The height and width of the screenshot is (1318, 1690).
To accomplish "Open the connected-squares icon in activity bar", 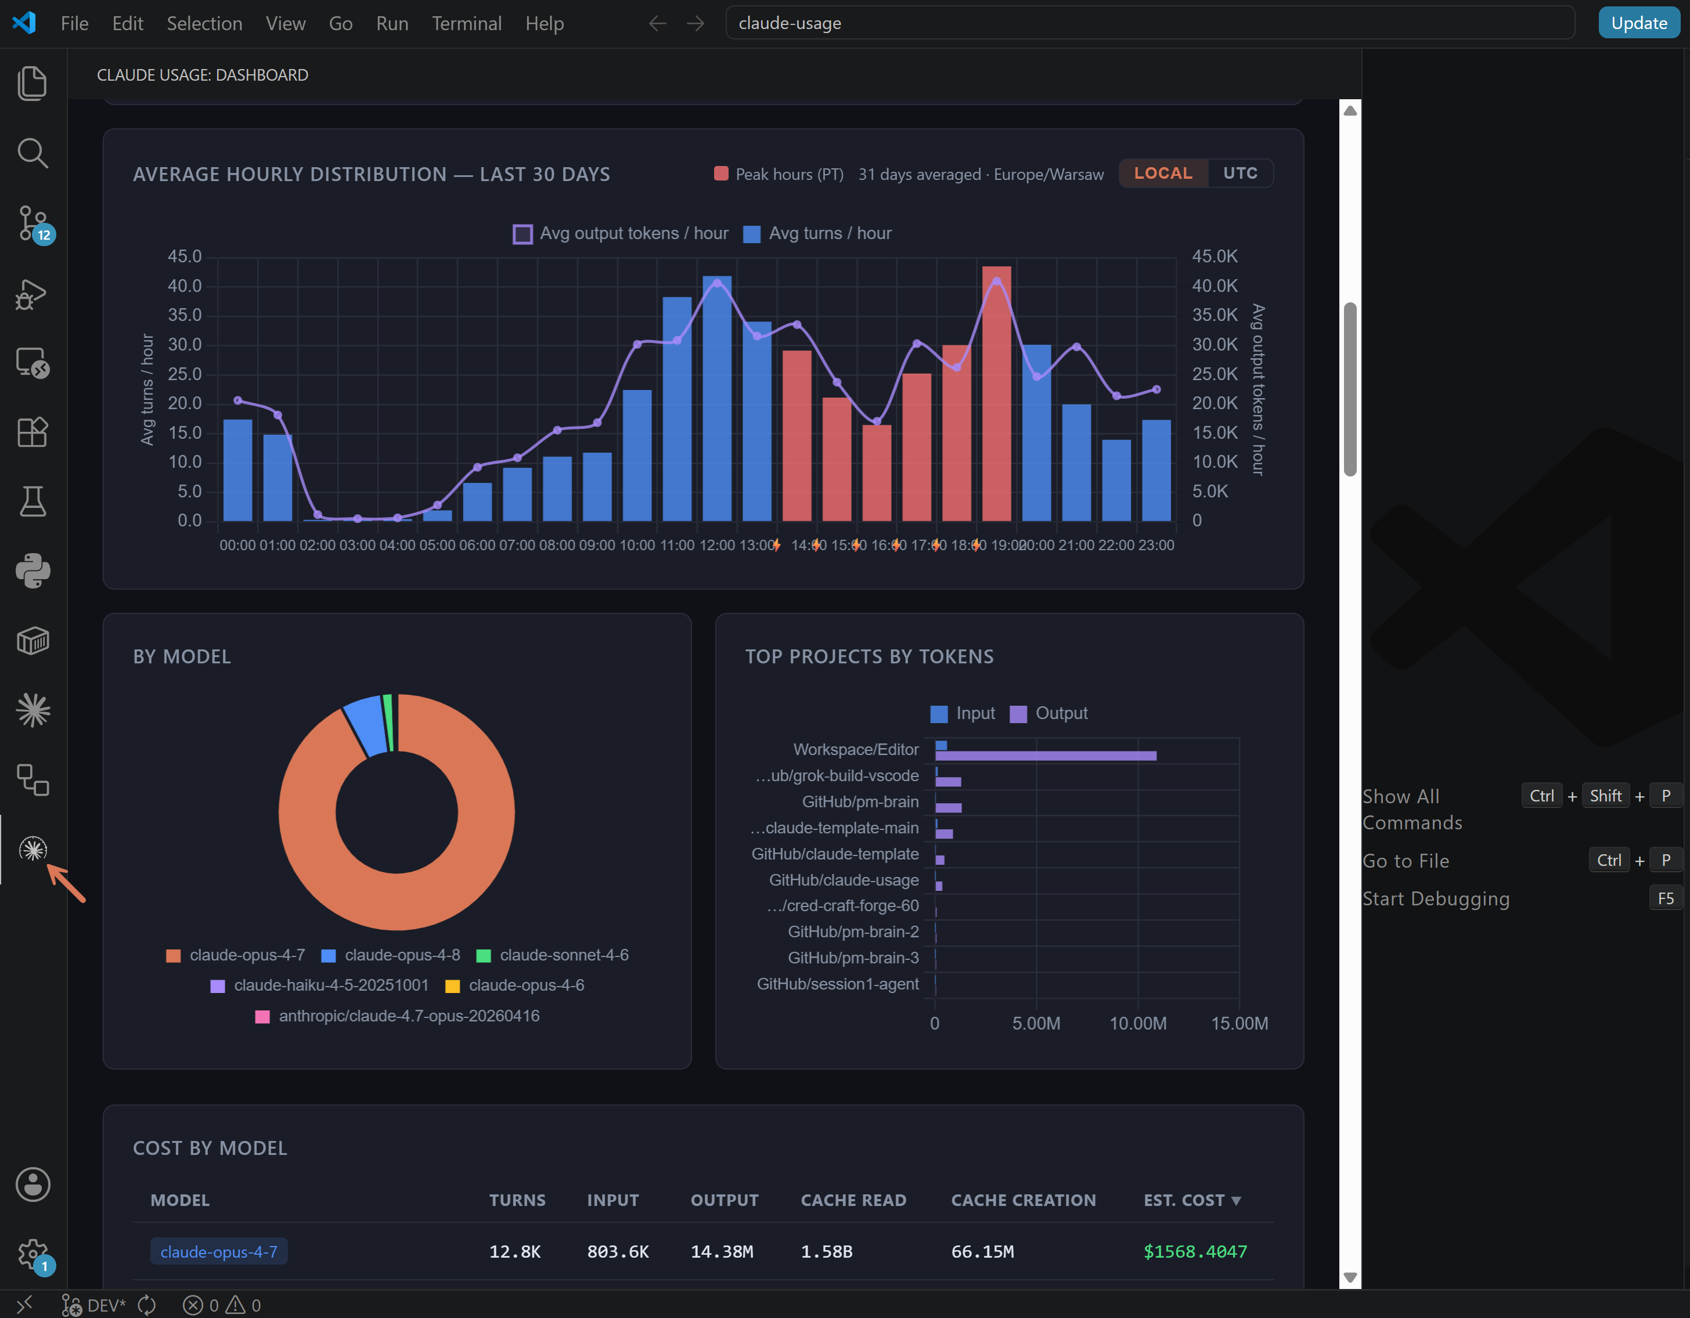I will (33, 779).
